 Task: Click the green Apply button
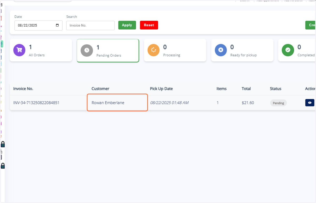pos(127,25)
